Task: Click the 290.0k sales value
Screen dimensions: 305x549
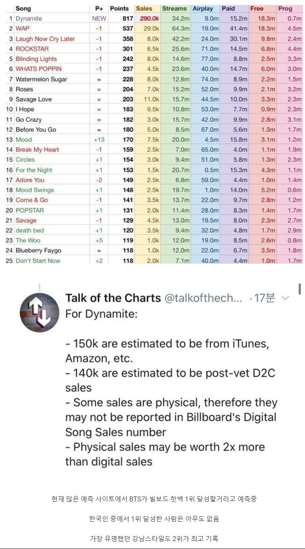Action: pyautogui.click(x=149, y=19)
